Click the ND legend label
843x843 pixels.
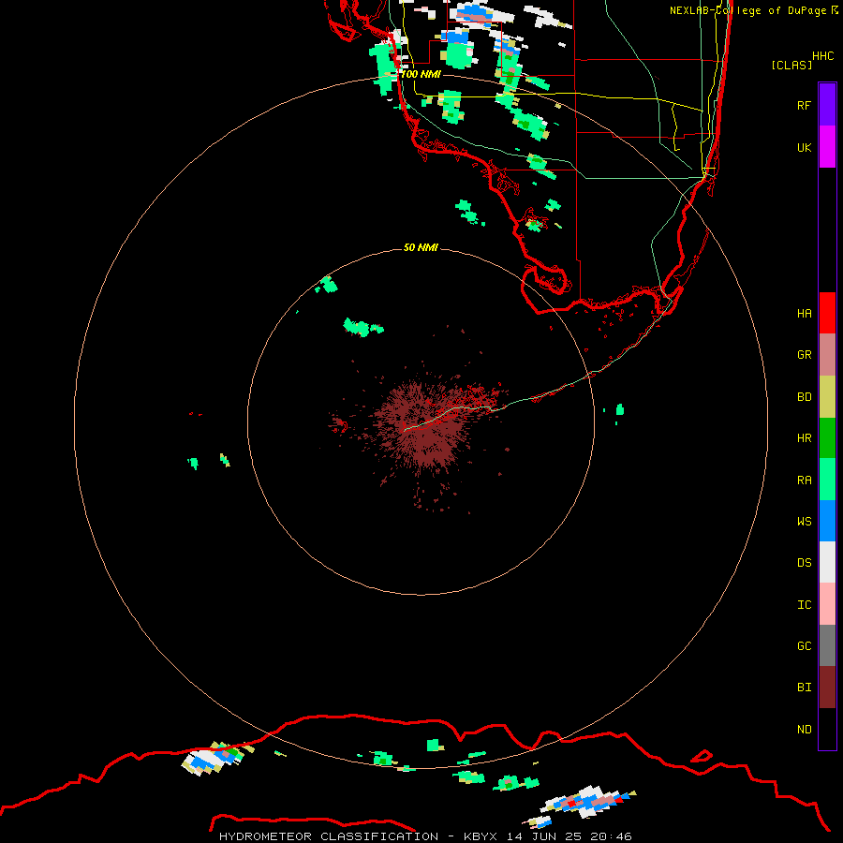click(804, 730)
